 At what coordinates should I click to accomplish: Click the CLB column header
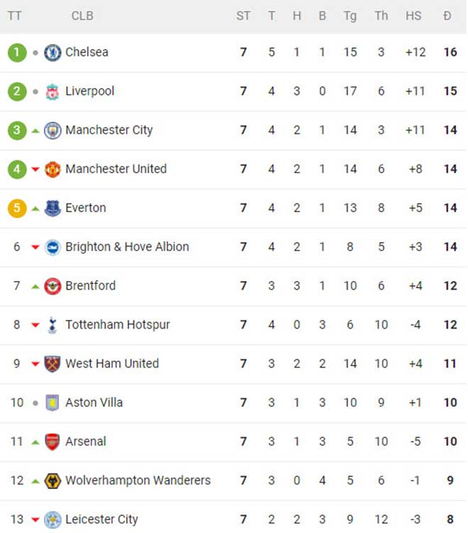[82, 16]
